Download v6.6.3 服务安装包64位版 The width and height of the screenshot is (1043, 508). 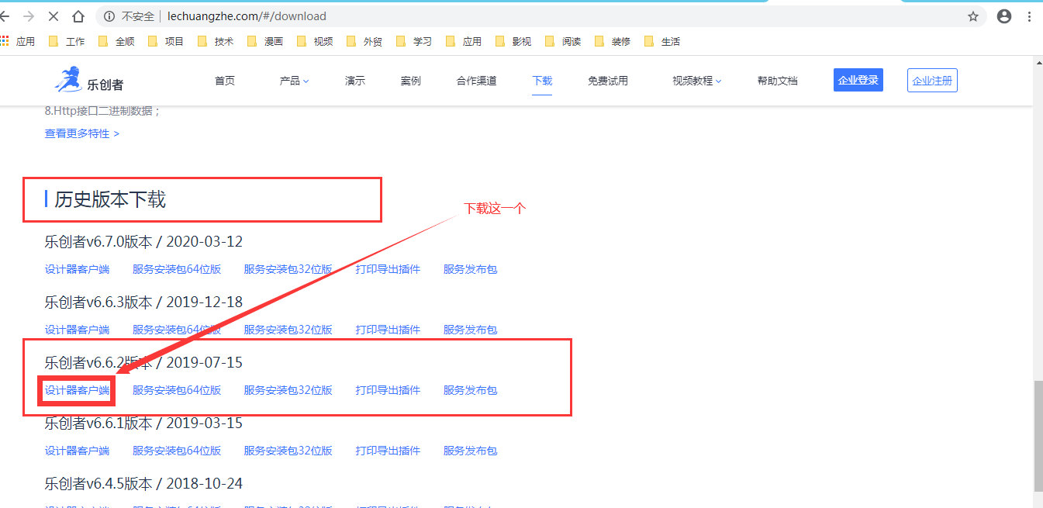pyautogui.click(x=177, y=330)
